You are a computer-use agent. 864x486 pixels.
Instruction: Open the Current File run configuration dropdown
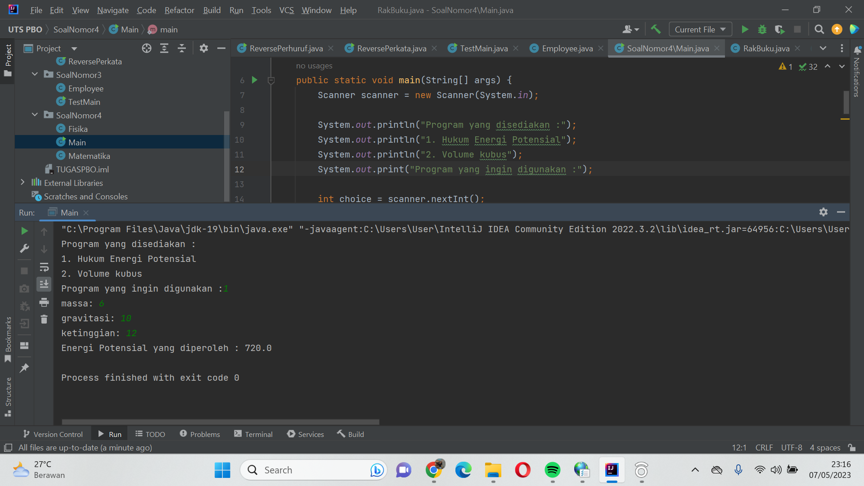coord(699,29)
